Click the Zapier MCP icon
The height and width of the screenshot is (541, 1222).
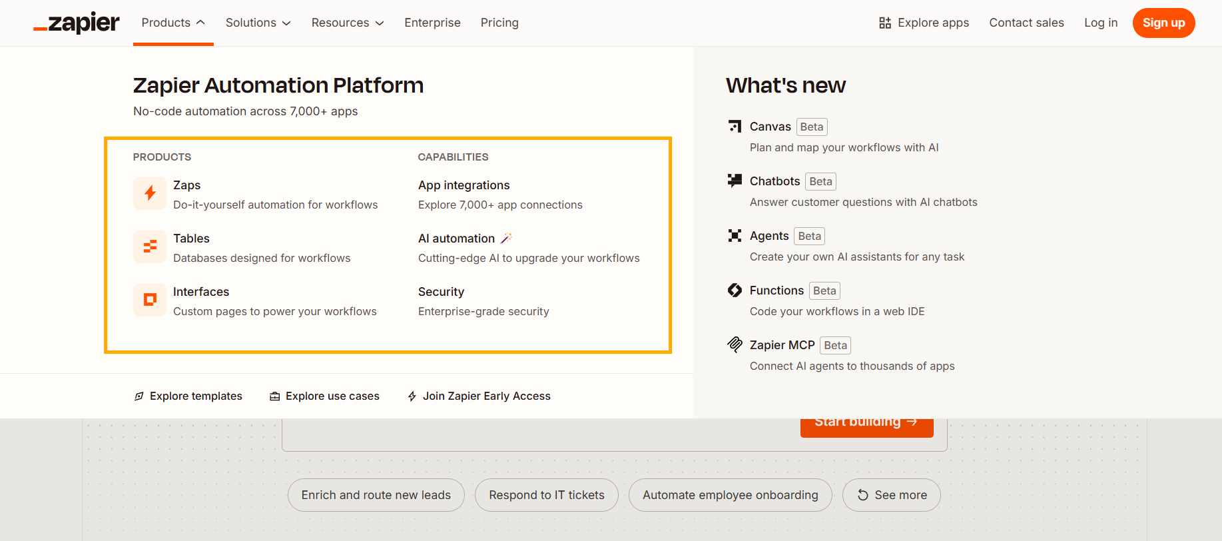[735, 344]
